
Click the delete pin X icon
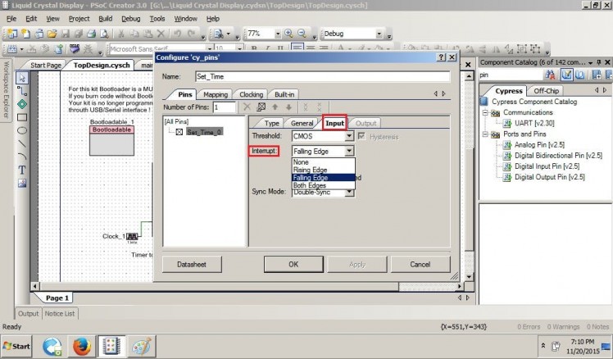(247, 107)
